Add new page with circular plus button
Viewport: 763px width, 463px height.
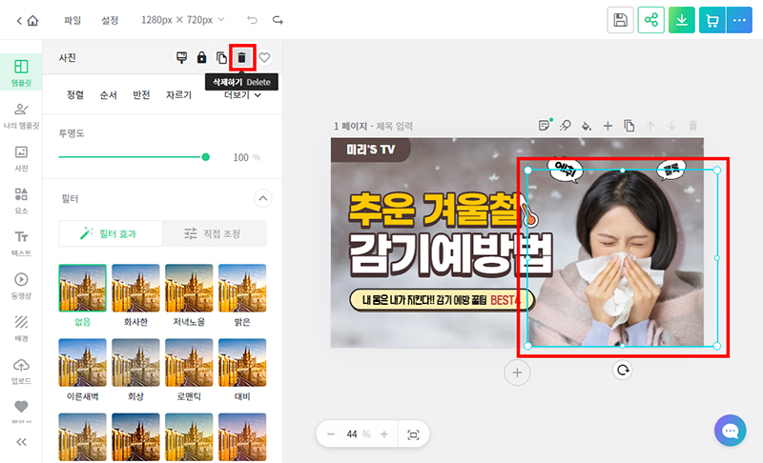[517, 372]
